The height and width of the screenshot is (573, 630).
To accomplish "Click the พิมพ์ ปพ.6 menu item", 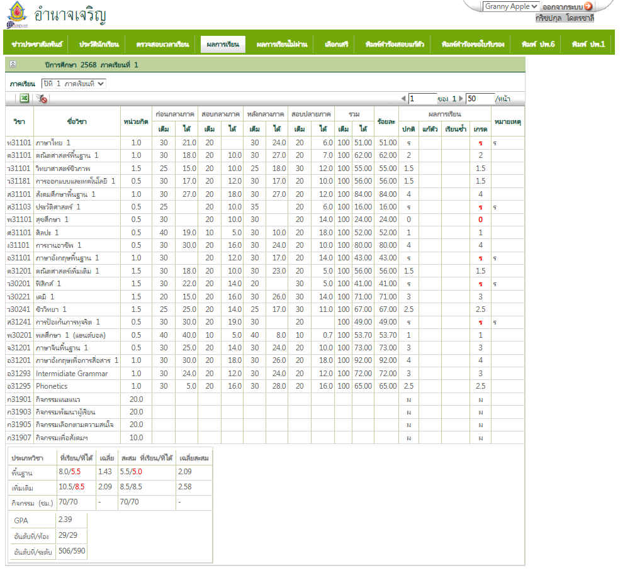I will coord(537,45).
